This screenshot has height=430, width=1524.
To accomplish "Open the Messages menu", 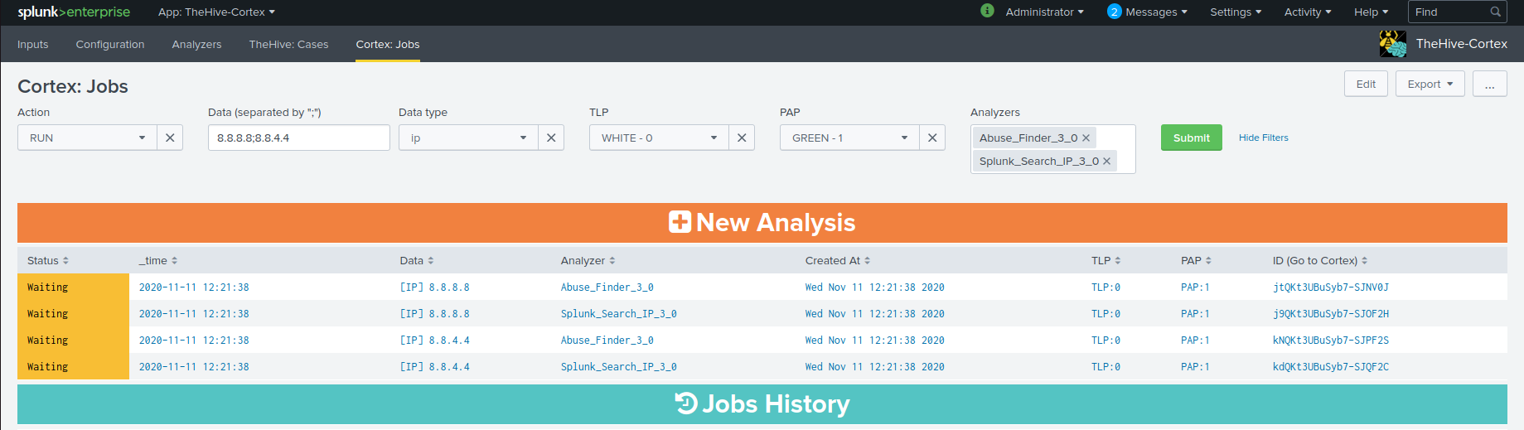I will [x=1156, y=12].
